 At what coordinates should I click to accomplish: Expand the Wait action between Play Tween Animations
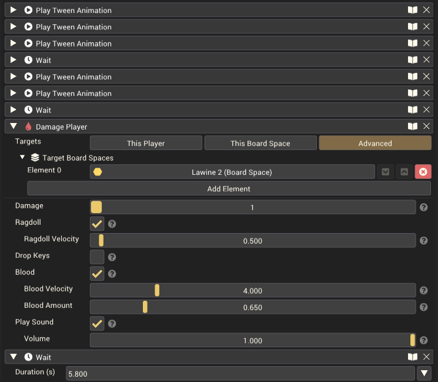(x=13, y=60)
